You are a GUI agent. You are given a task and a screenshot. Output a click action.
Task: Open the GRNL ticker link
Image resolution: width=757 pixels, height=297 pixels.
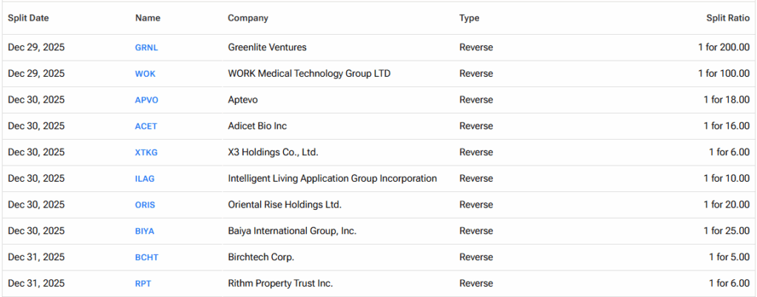coord(146,48)
